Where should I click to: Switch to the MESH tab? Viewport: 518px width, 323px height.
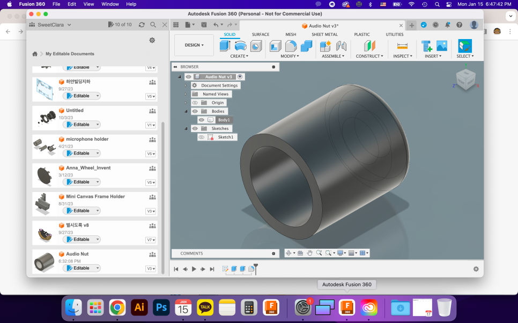[291, 34]
